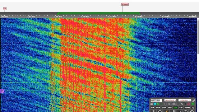
Task: Click the smallest plus frequency step button
Action: 173,104
